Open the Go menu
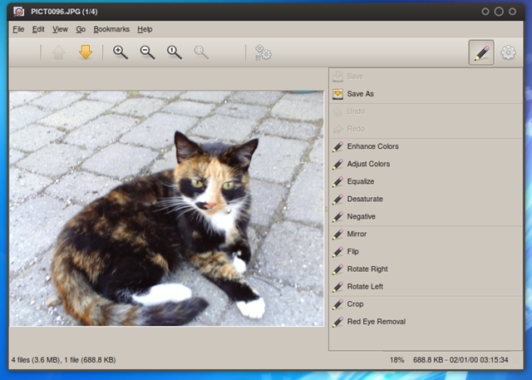532x380 pixels. tap(81, 29)
